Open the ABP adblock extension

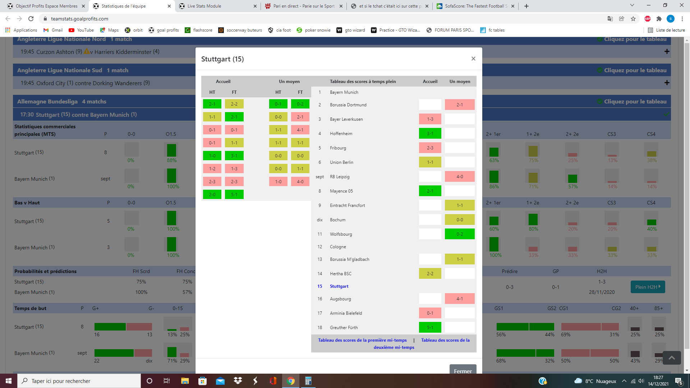coord(648,19)
